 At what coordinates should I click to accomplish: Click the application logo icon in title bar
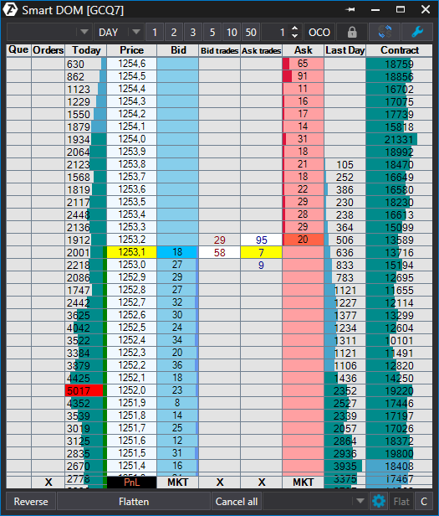coord(11,10)
